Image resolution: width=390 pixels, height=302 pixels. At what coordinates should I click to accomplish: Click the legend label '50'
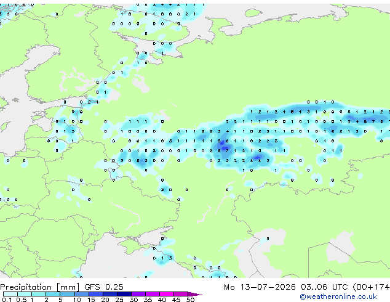pyautogui.click(x=190, y=300)
